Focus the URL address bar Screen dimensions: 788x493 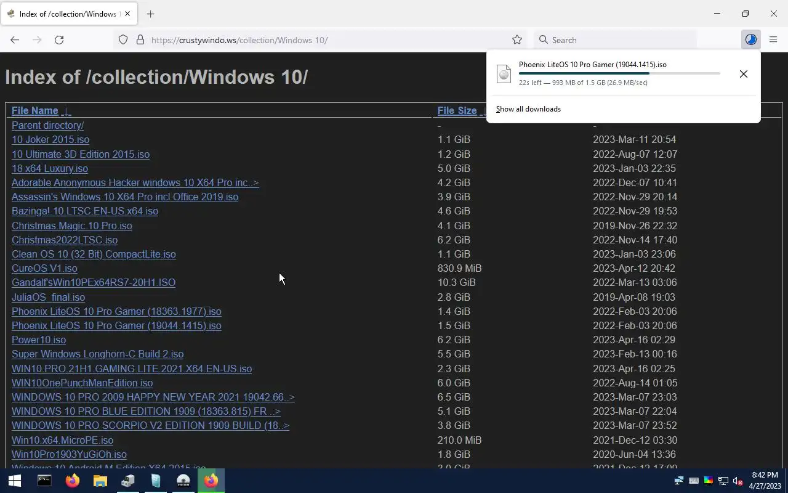click(x=320, y=39)
